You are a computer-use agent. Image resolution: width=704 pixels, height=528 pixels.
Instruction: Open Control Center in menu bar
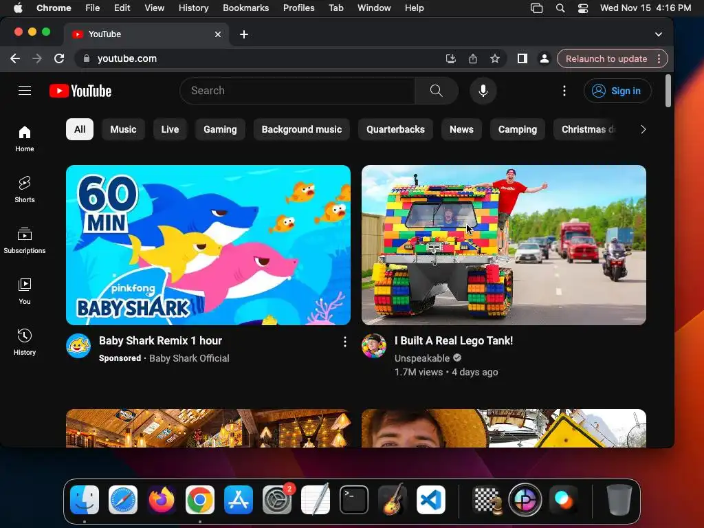point(583,8)
